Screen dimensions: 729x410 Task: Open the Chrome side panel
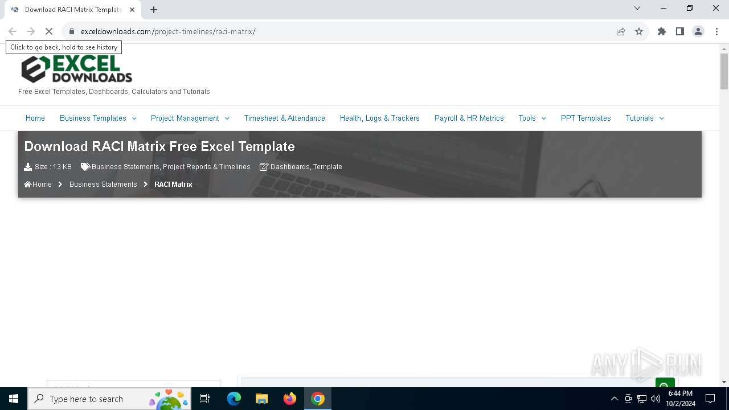680,31
